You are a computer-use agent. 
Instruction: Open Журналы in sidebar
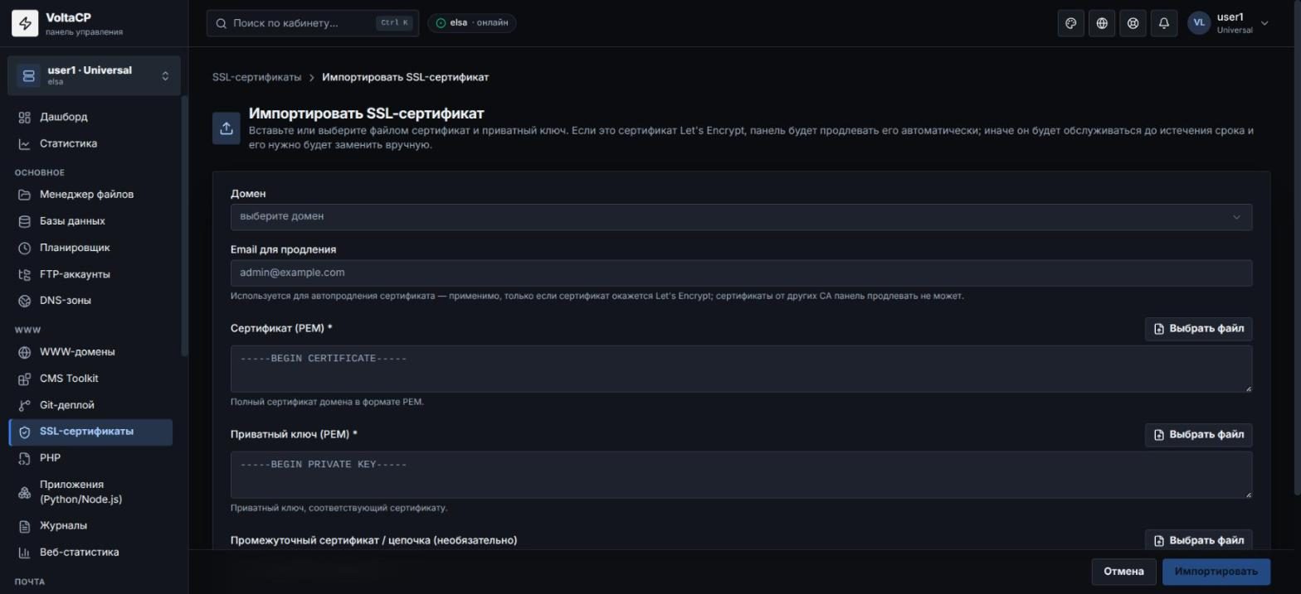[90, 526]
